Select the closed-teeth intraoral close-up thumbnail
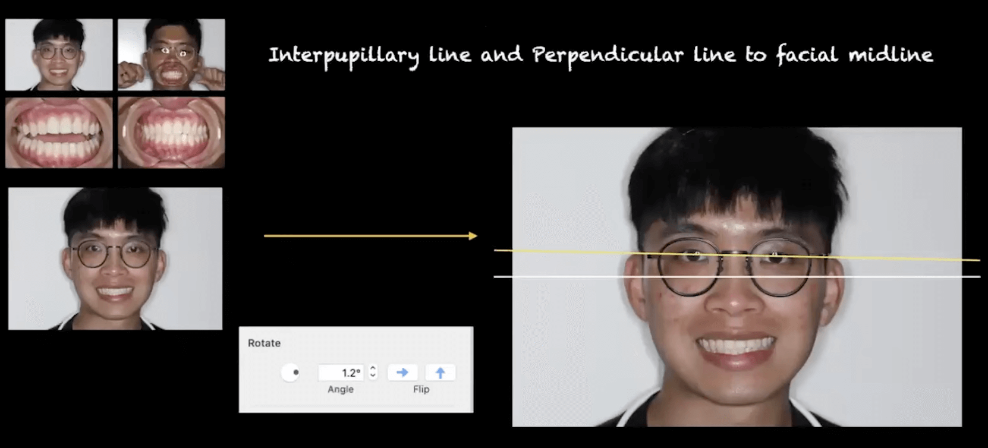This screenshot has width=988, height=448. pyautogui.click(x=171, y=132)
